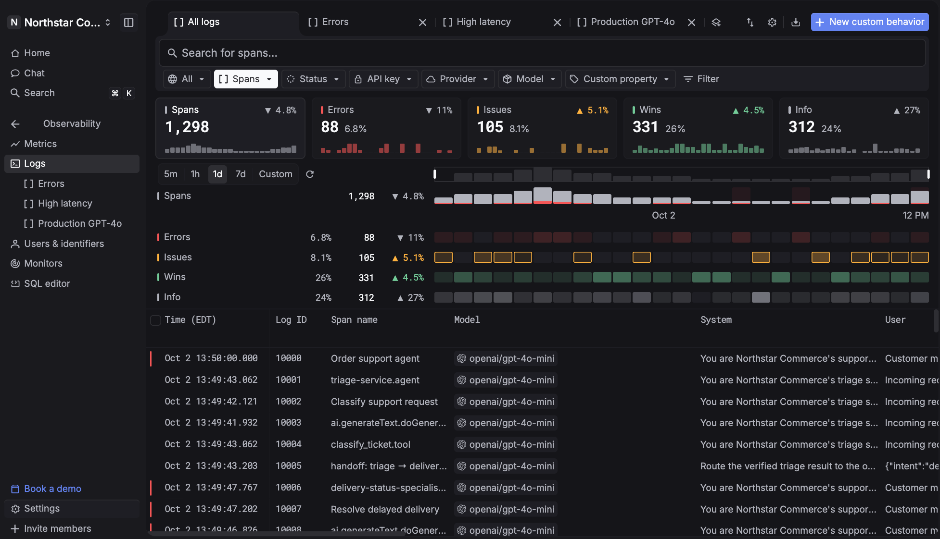This screenshot has height=539, width=940.
Task: Click the Book a demo link
Action: click(x=46, y=489)
